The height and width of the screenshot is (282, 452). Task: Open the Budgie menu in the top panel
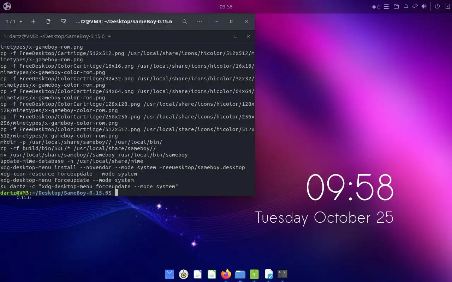7,6
